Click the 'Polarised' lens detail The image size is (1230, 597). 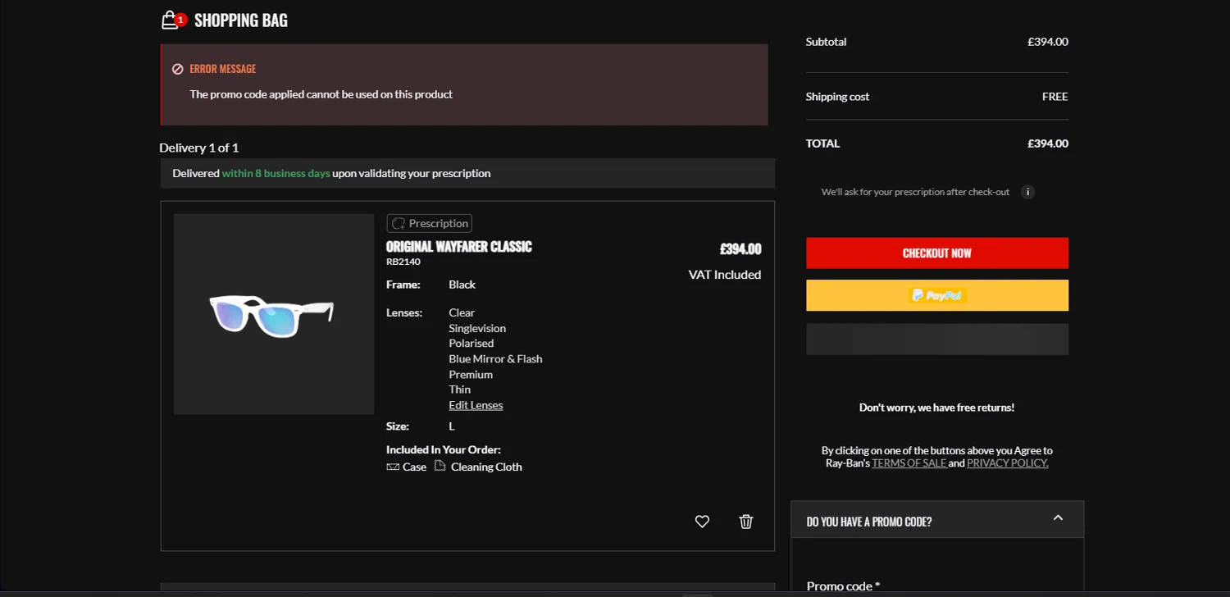tap(471, 344)
